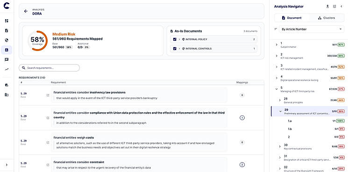Select the weigh costs requirement card

click(x=139, y=142)
